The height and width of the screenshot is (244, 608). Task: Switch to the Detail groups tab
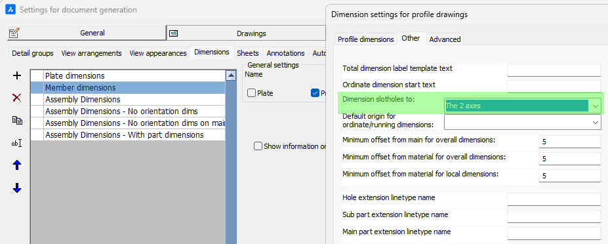pos(33,53)
